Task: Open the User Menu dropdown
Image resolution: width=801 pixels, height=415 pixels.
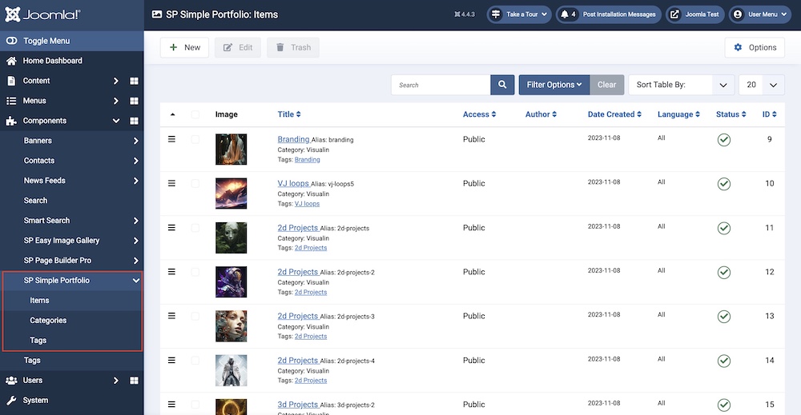Action: [761, 14]
